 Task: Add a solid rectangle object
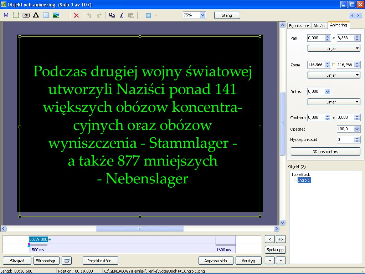[46, 15]
